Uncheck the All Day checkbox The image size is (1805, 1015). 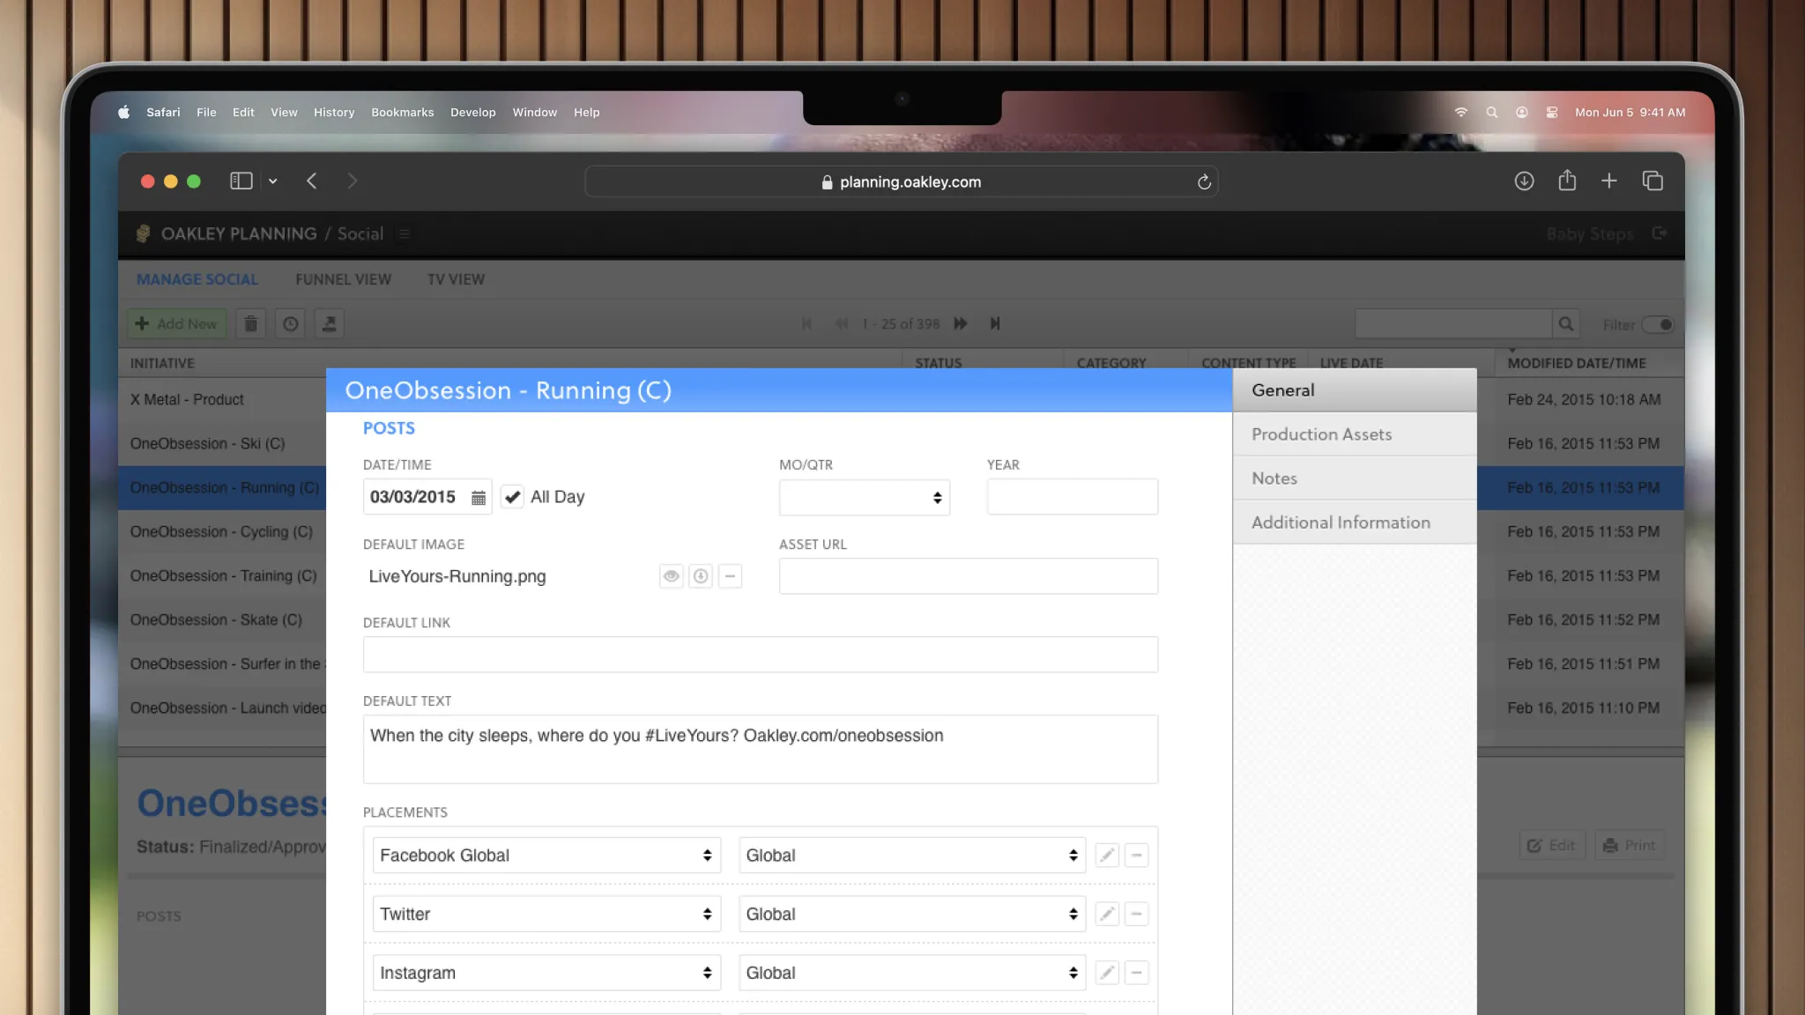512,497
